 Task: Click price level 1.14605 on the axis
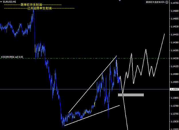(x=174, y=19)
